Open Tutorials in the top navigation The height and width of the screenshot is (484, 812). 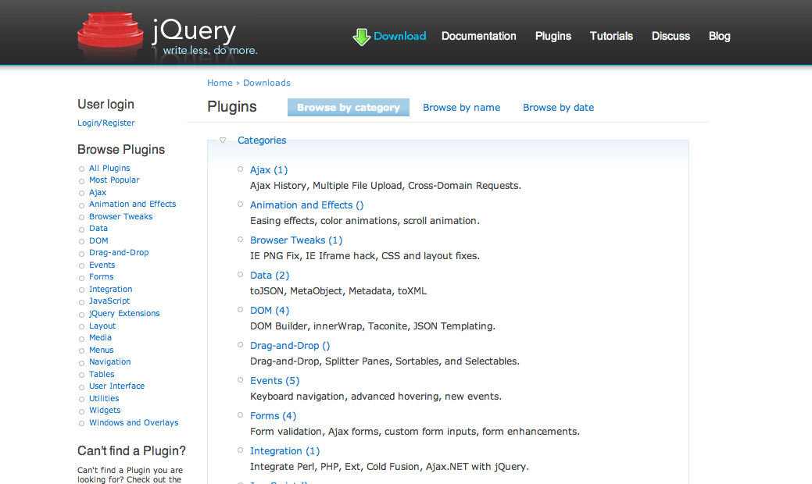click(x=612, y=36)
